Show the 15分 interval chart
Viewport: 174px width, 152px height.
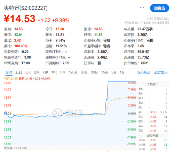coord(105,72)
